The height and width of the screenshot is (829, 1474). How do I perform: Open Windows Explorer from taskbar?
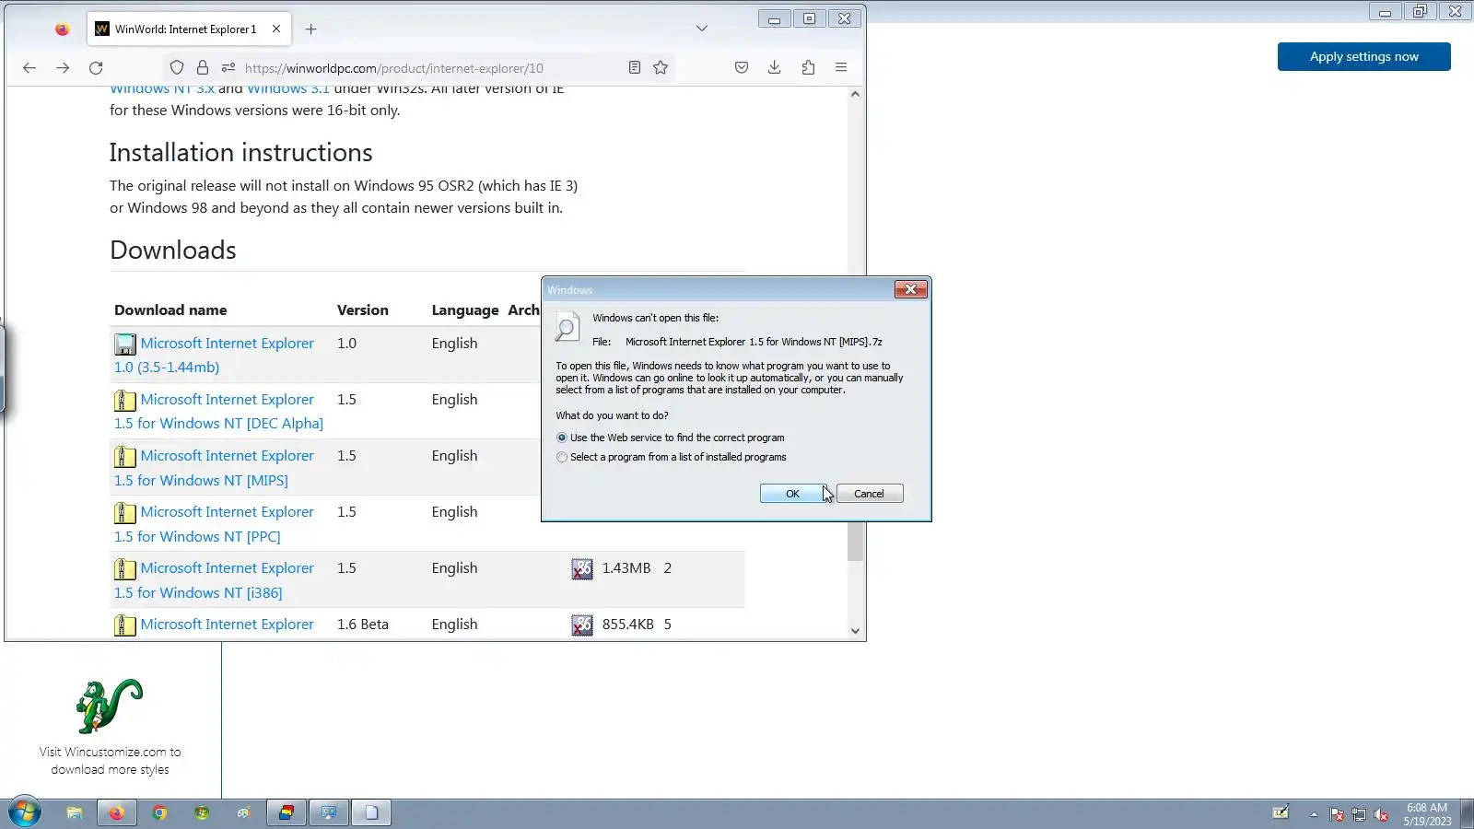tap(75, 812)
